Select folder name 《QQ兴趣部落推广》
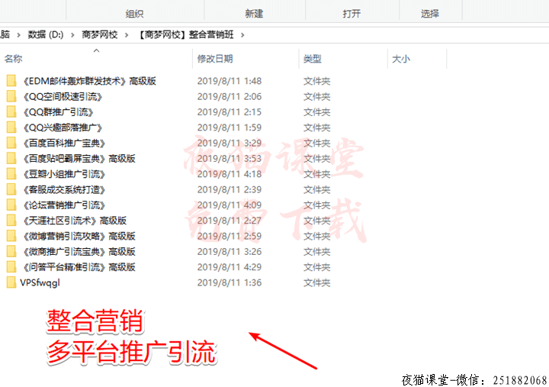Image resolution: width=549 pixels, height=387 pixels. (63, 127)
